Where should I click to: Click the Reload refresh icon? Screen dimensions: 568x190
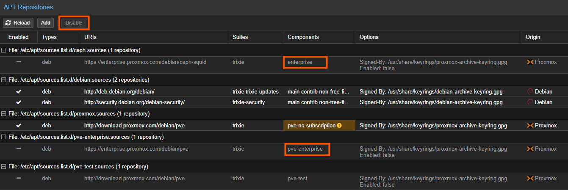tap(8, 23)
